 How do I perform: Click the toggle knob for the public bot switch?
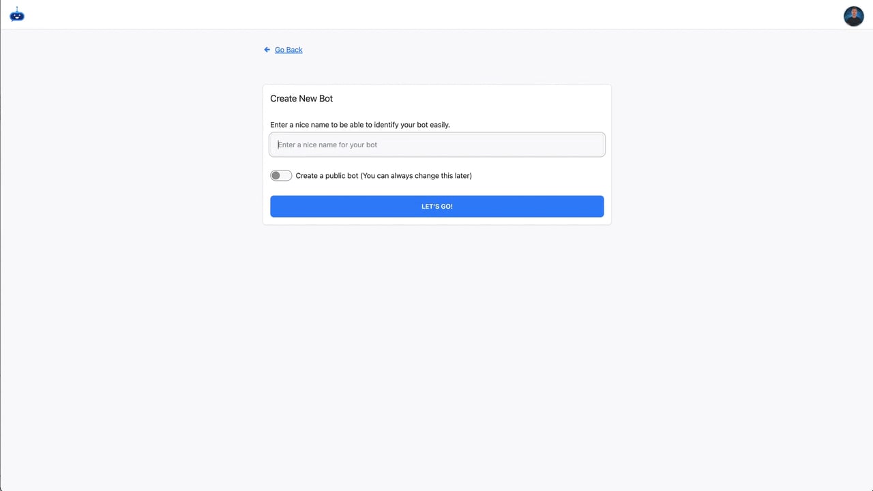(276, 175)
